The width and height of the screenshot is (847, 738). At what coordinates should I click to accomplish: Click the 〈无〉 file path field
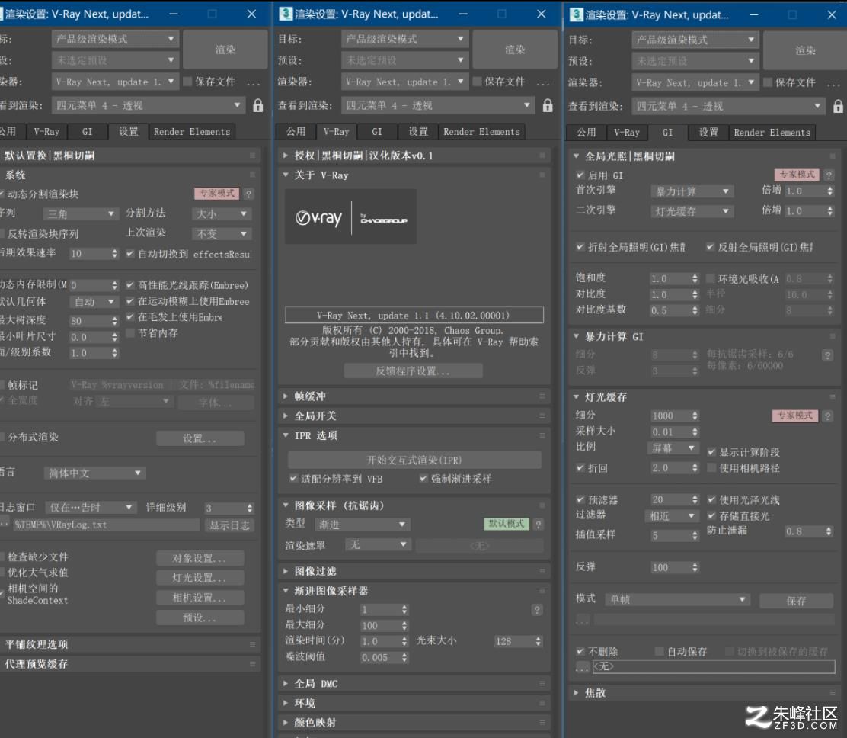[714, 666]
